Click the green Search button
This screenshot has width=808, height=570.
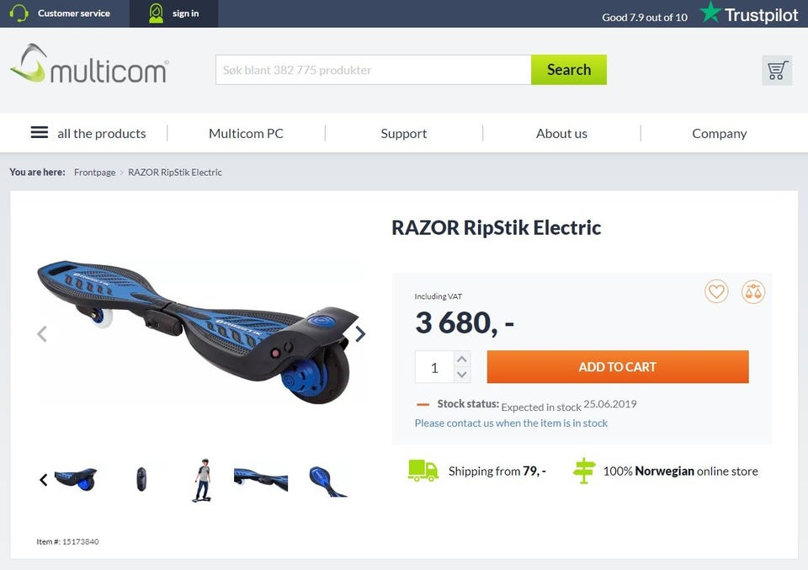click(569, 70)
